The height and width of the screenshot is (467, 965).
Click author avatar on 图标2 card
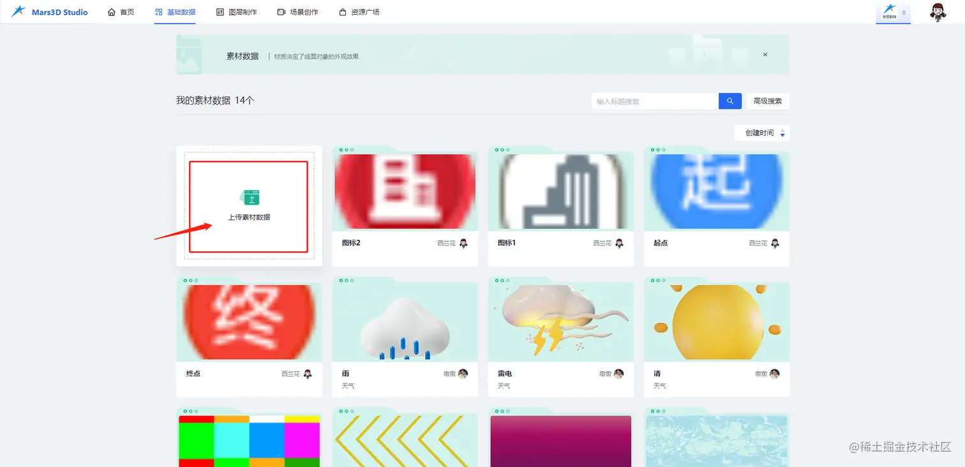(x=464, y=243)
